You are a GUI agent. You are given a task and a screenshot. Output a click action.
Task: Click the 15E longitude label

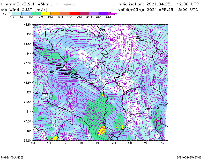[33, 143]
